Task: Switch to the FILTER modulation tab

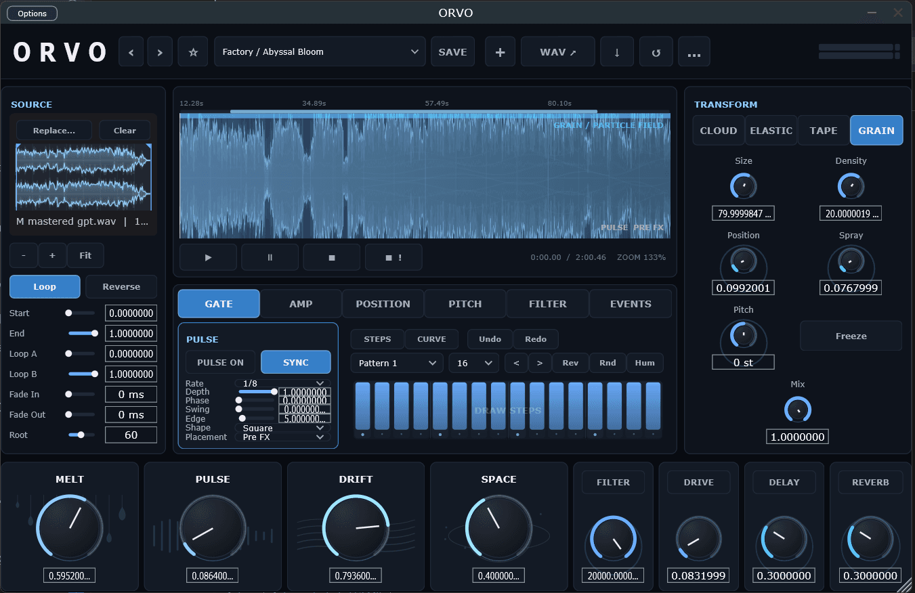Action: click(x=548, y=304)
